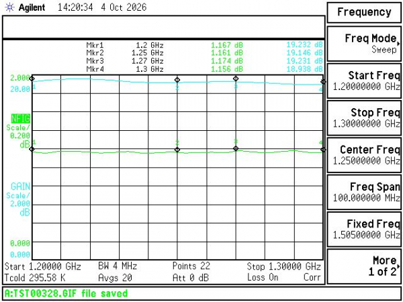Select the Freq Span 100 MHz softkey
The height and width of the screenshot is (302, 403).
click(364, 192)
